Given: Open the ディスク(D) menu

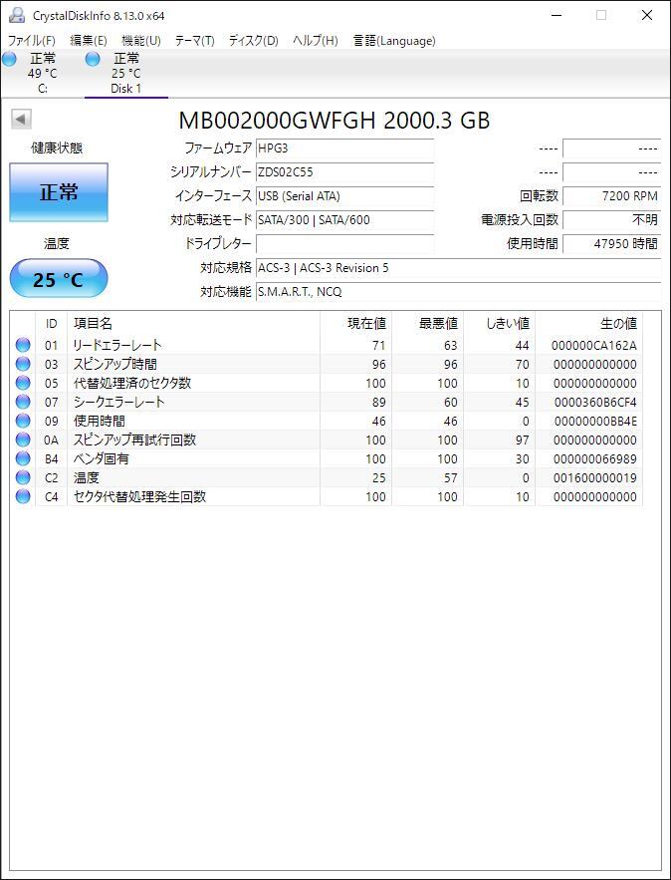Looking at the screenshot, I should pyautogui.click(x=254, y=41).
